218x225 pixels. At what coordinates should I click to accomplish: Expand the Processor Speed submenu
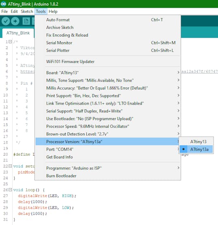pos(108,126)
